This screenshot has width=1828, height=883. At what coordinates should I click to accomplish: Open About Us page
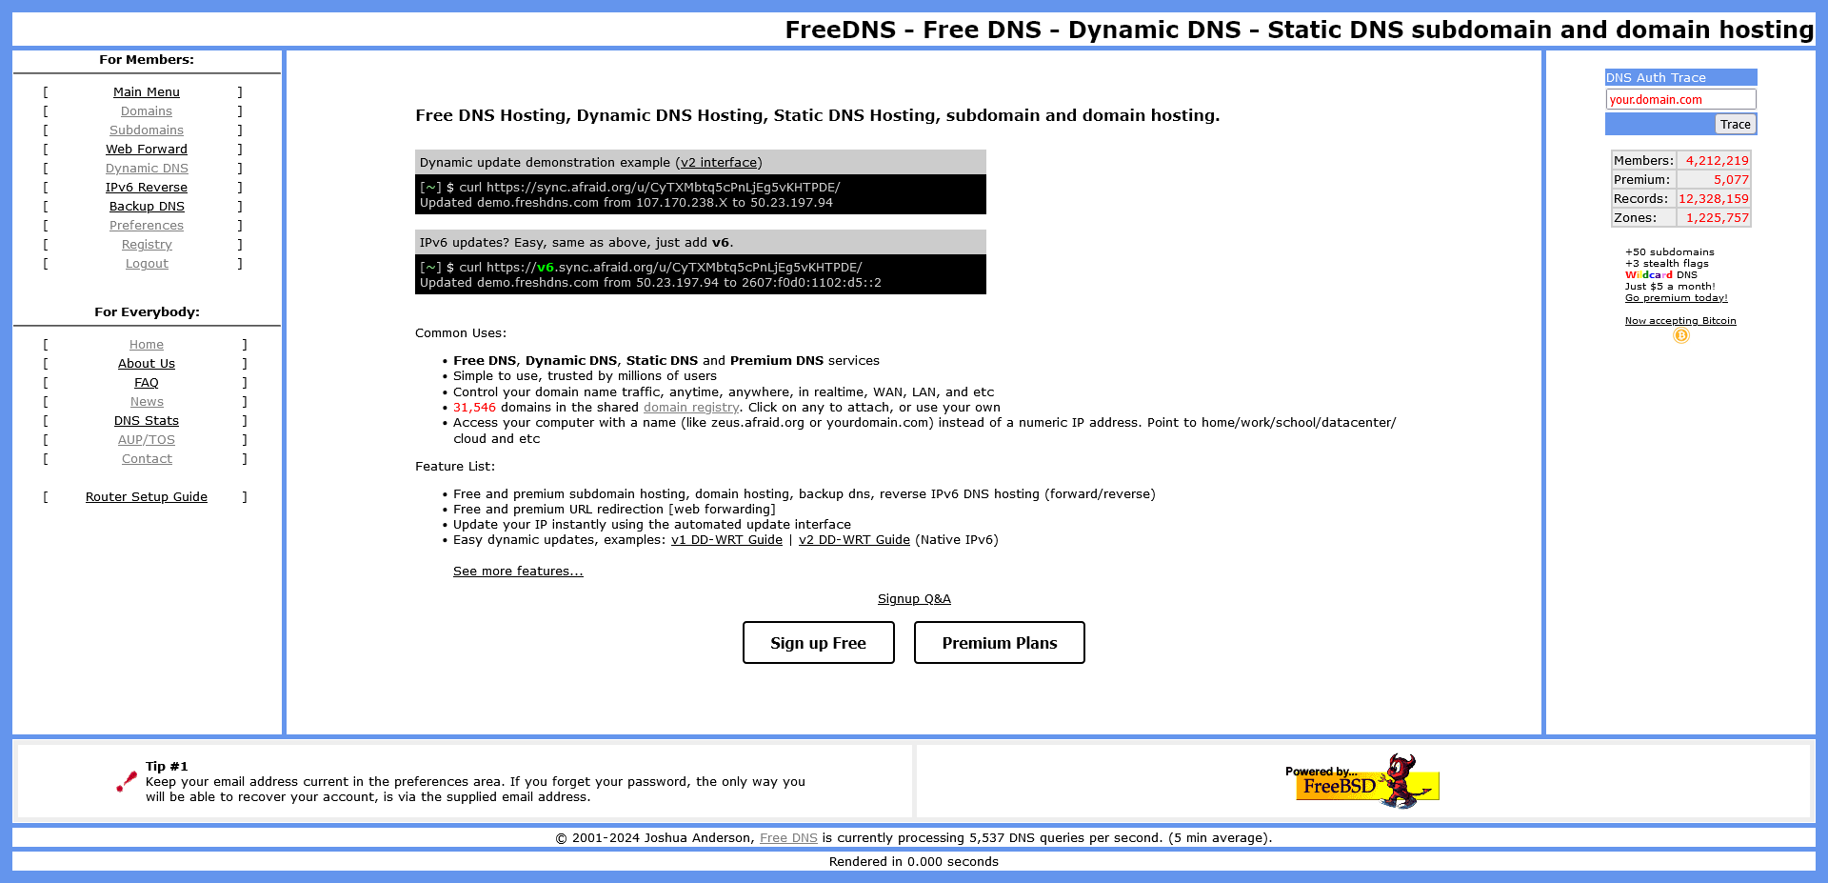[147, 364]
